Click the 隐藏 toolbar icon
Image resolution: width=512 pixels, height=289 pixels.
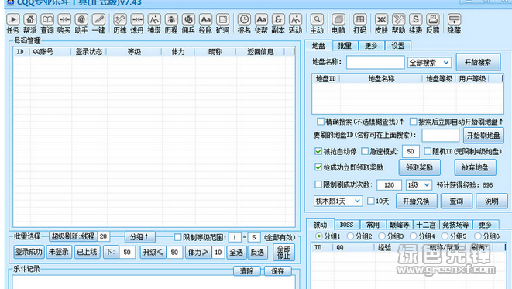click(454, 19)
